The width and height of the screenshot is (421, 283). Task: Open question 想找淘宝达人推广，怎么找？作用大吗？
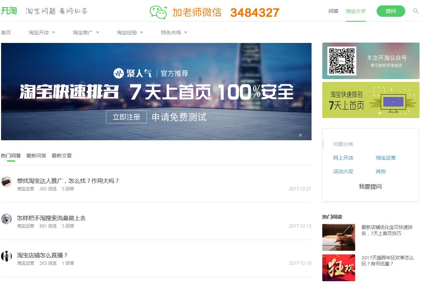[68, 181]
